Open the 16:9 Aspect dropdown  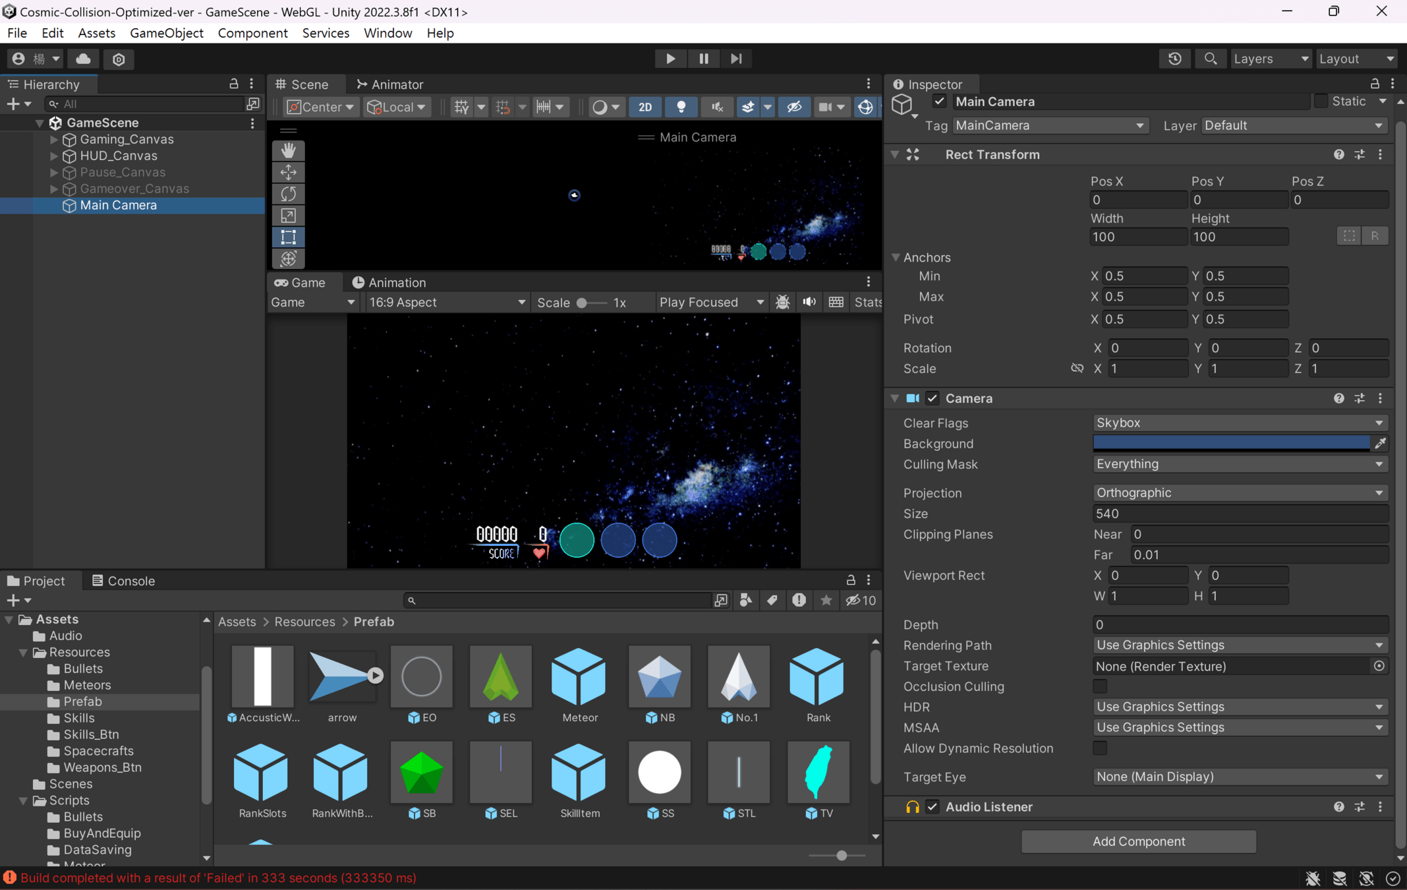coord(446,302)
